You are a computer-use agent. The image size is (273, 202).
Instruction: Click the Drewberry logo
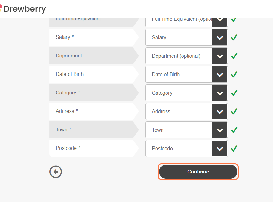23,9
